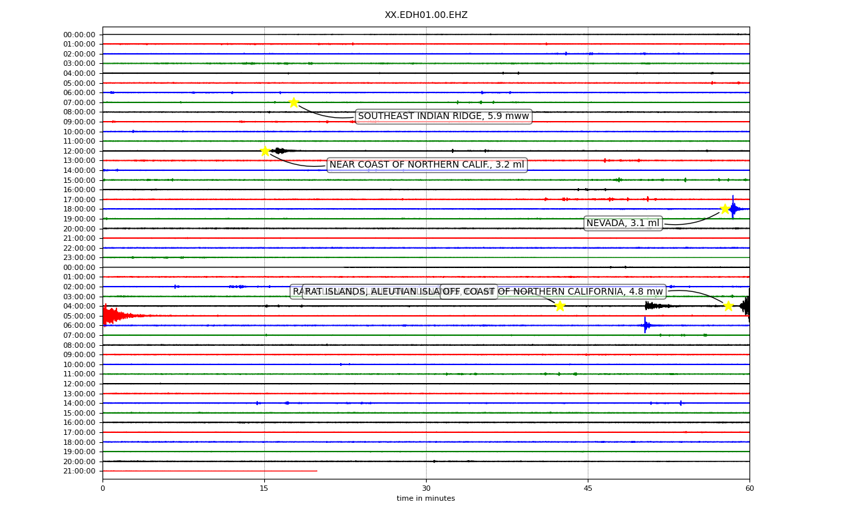Select the Nevada 3.1 ml yellow star
This screenshot has width=852, height=532.
(x=725, y=209)
